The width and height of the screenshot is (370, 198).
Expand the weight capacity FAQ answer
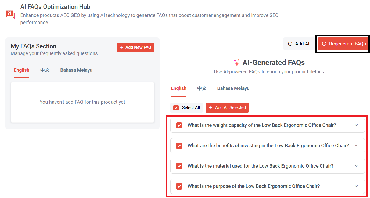coord(356,125)
